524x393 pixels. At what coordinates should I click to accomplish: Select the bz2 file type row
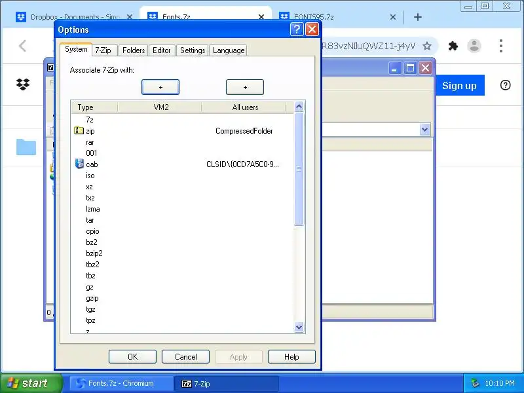click(x=183, y=242)
